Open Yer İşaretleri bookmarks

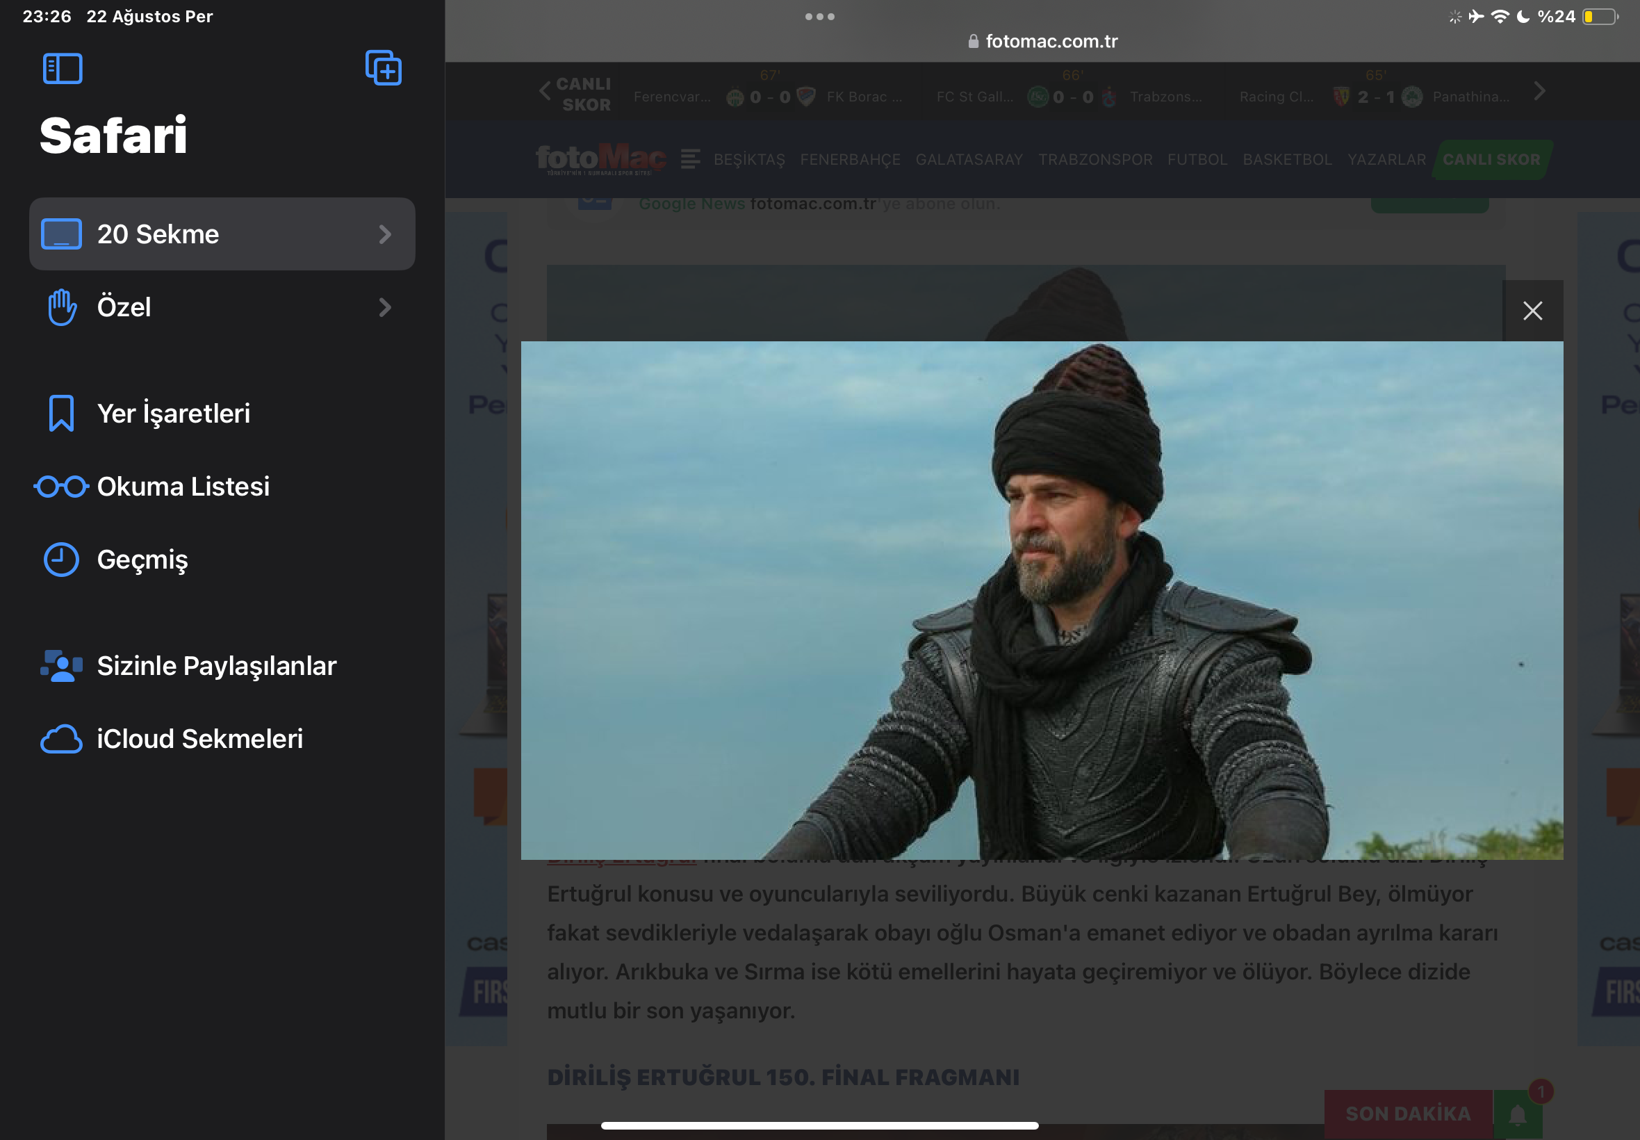(222, 414)
